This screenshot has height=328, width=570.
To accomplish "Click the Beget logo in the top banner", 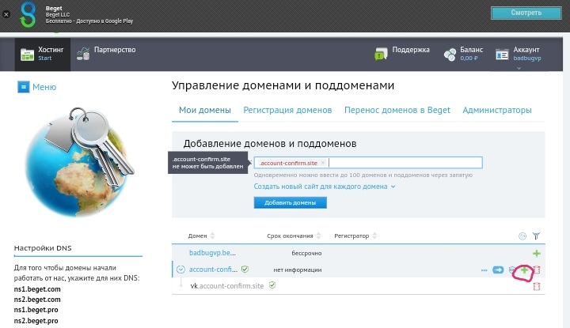I will coord(28,15).
